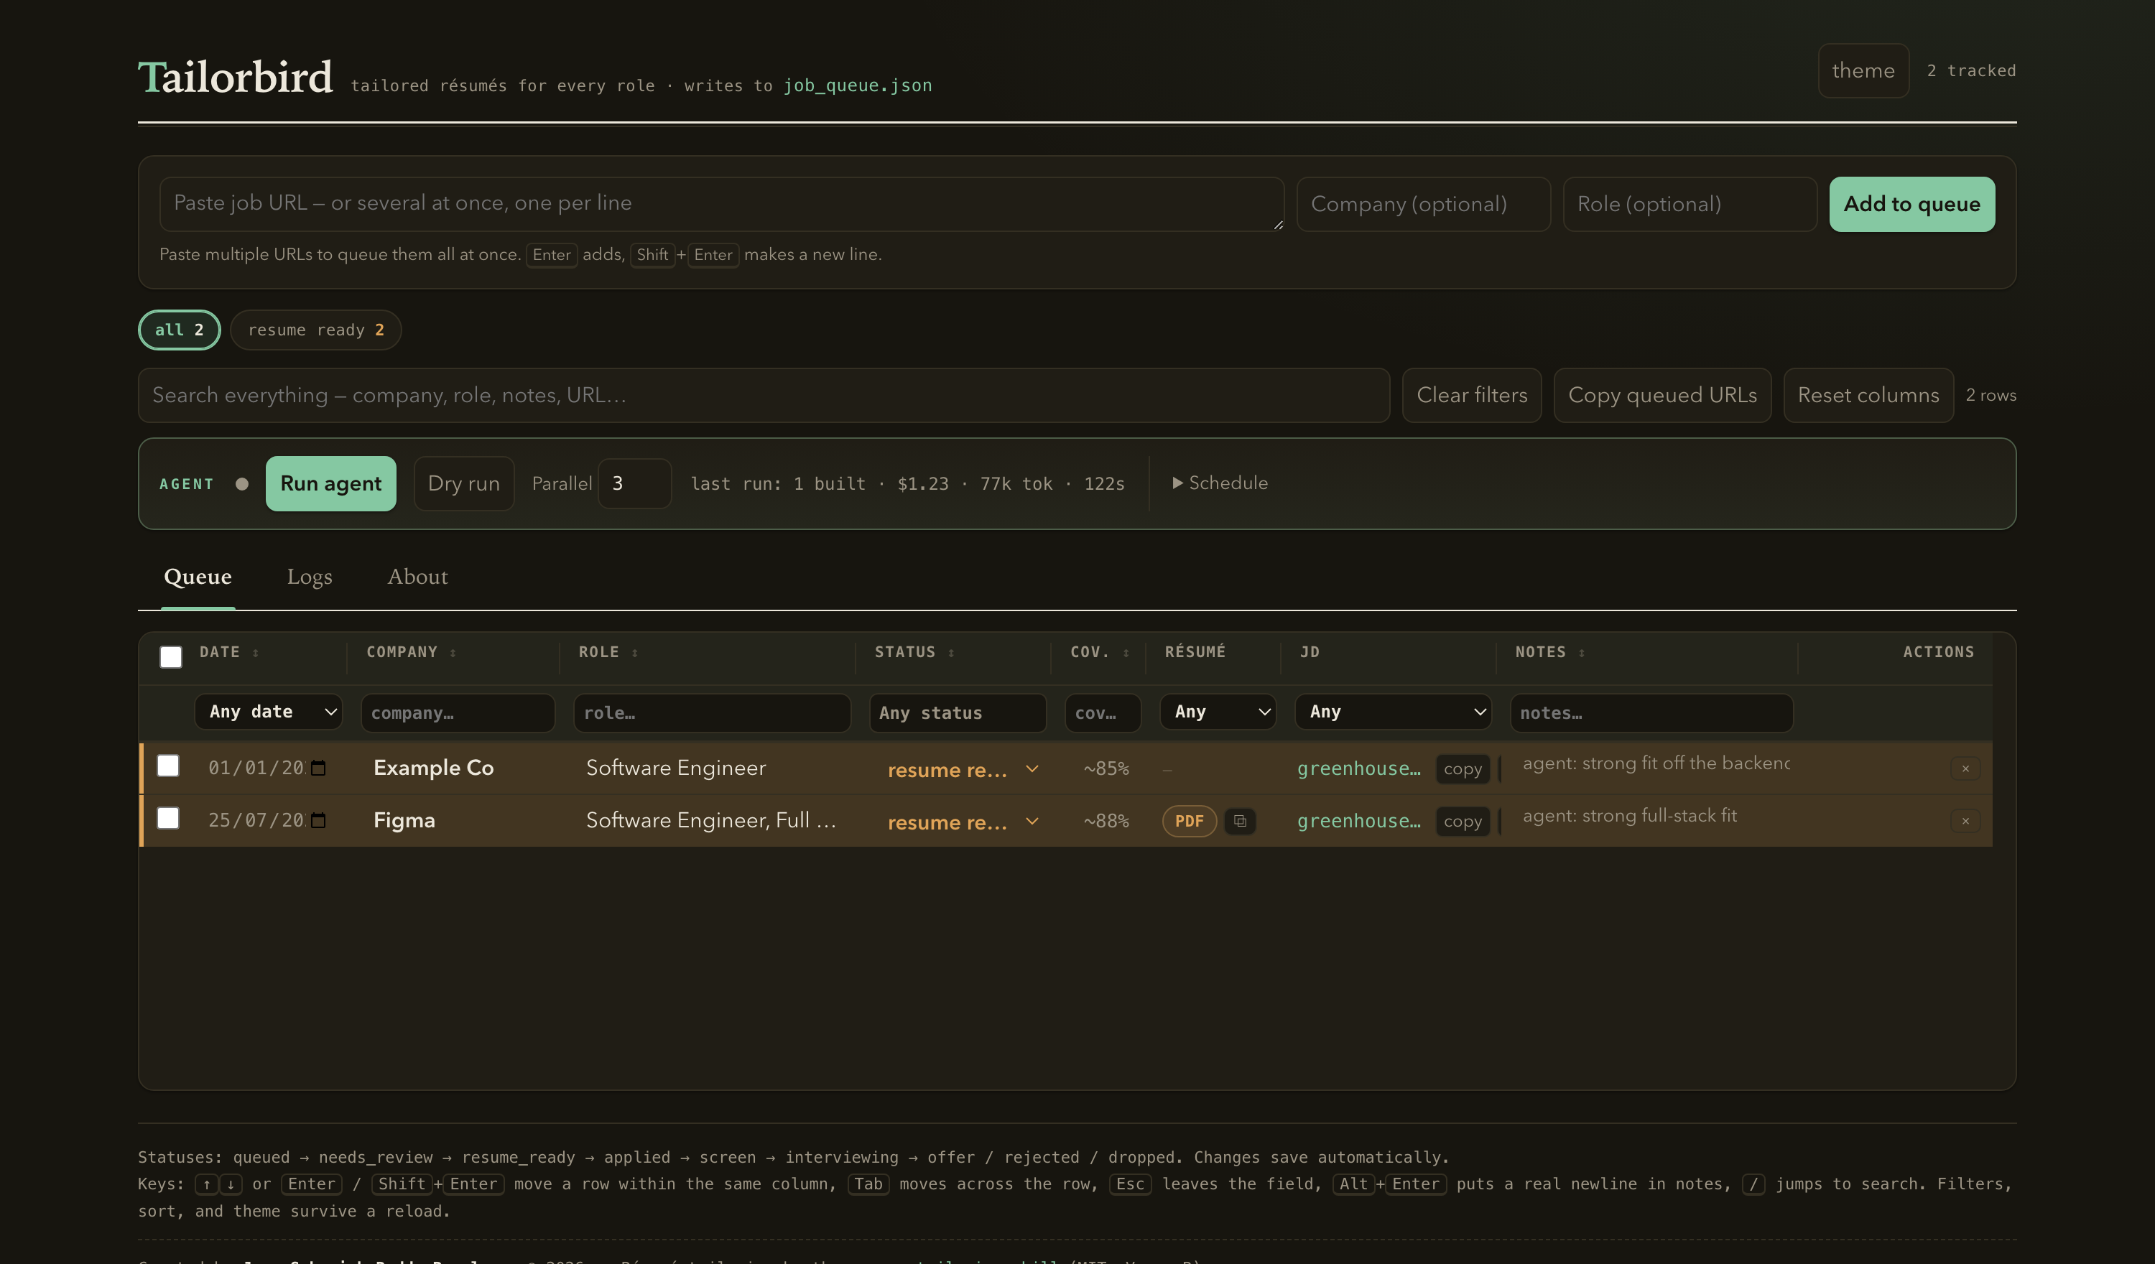Focus the cov filter input

coord(1103,713)
